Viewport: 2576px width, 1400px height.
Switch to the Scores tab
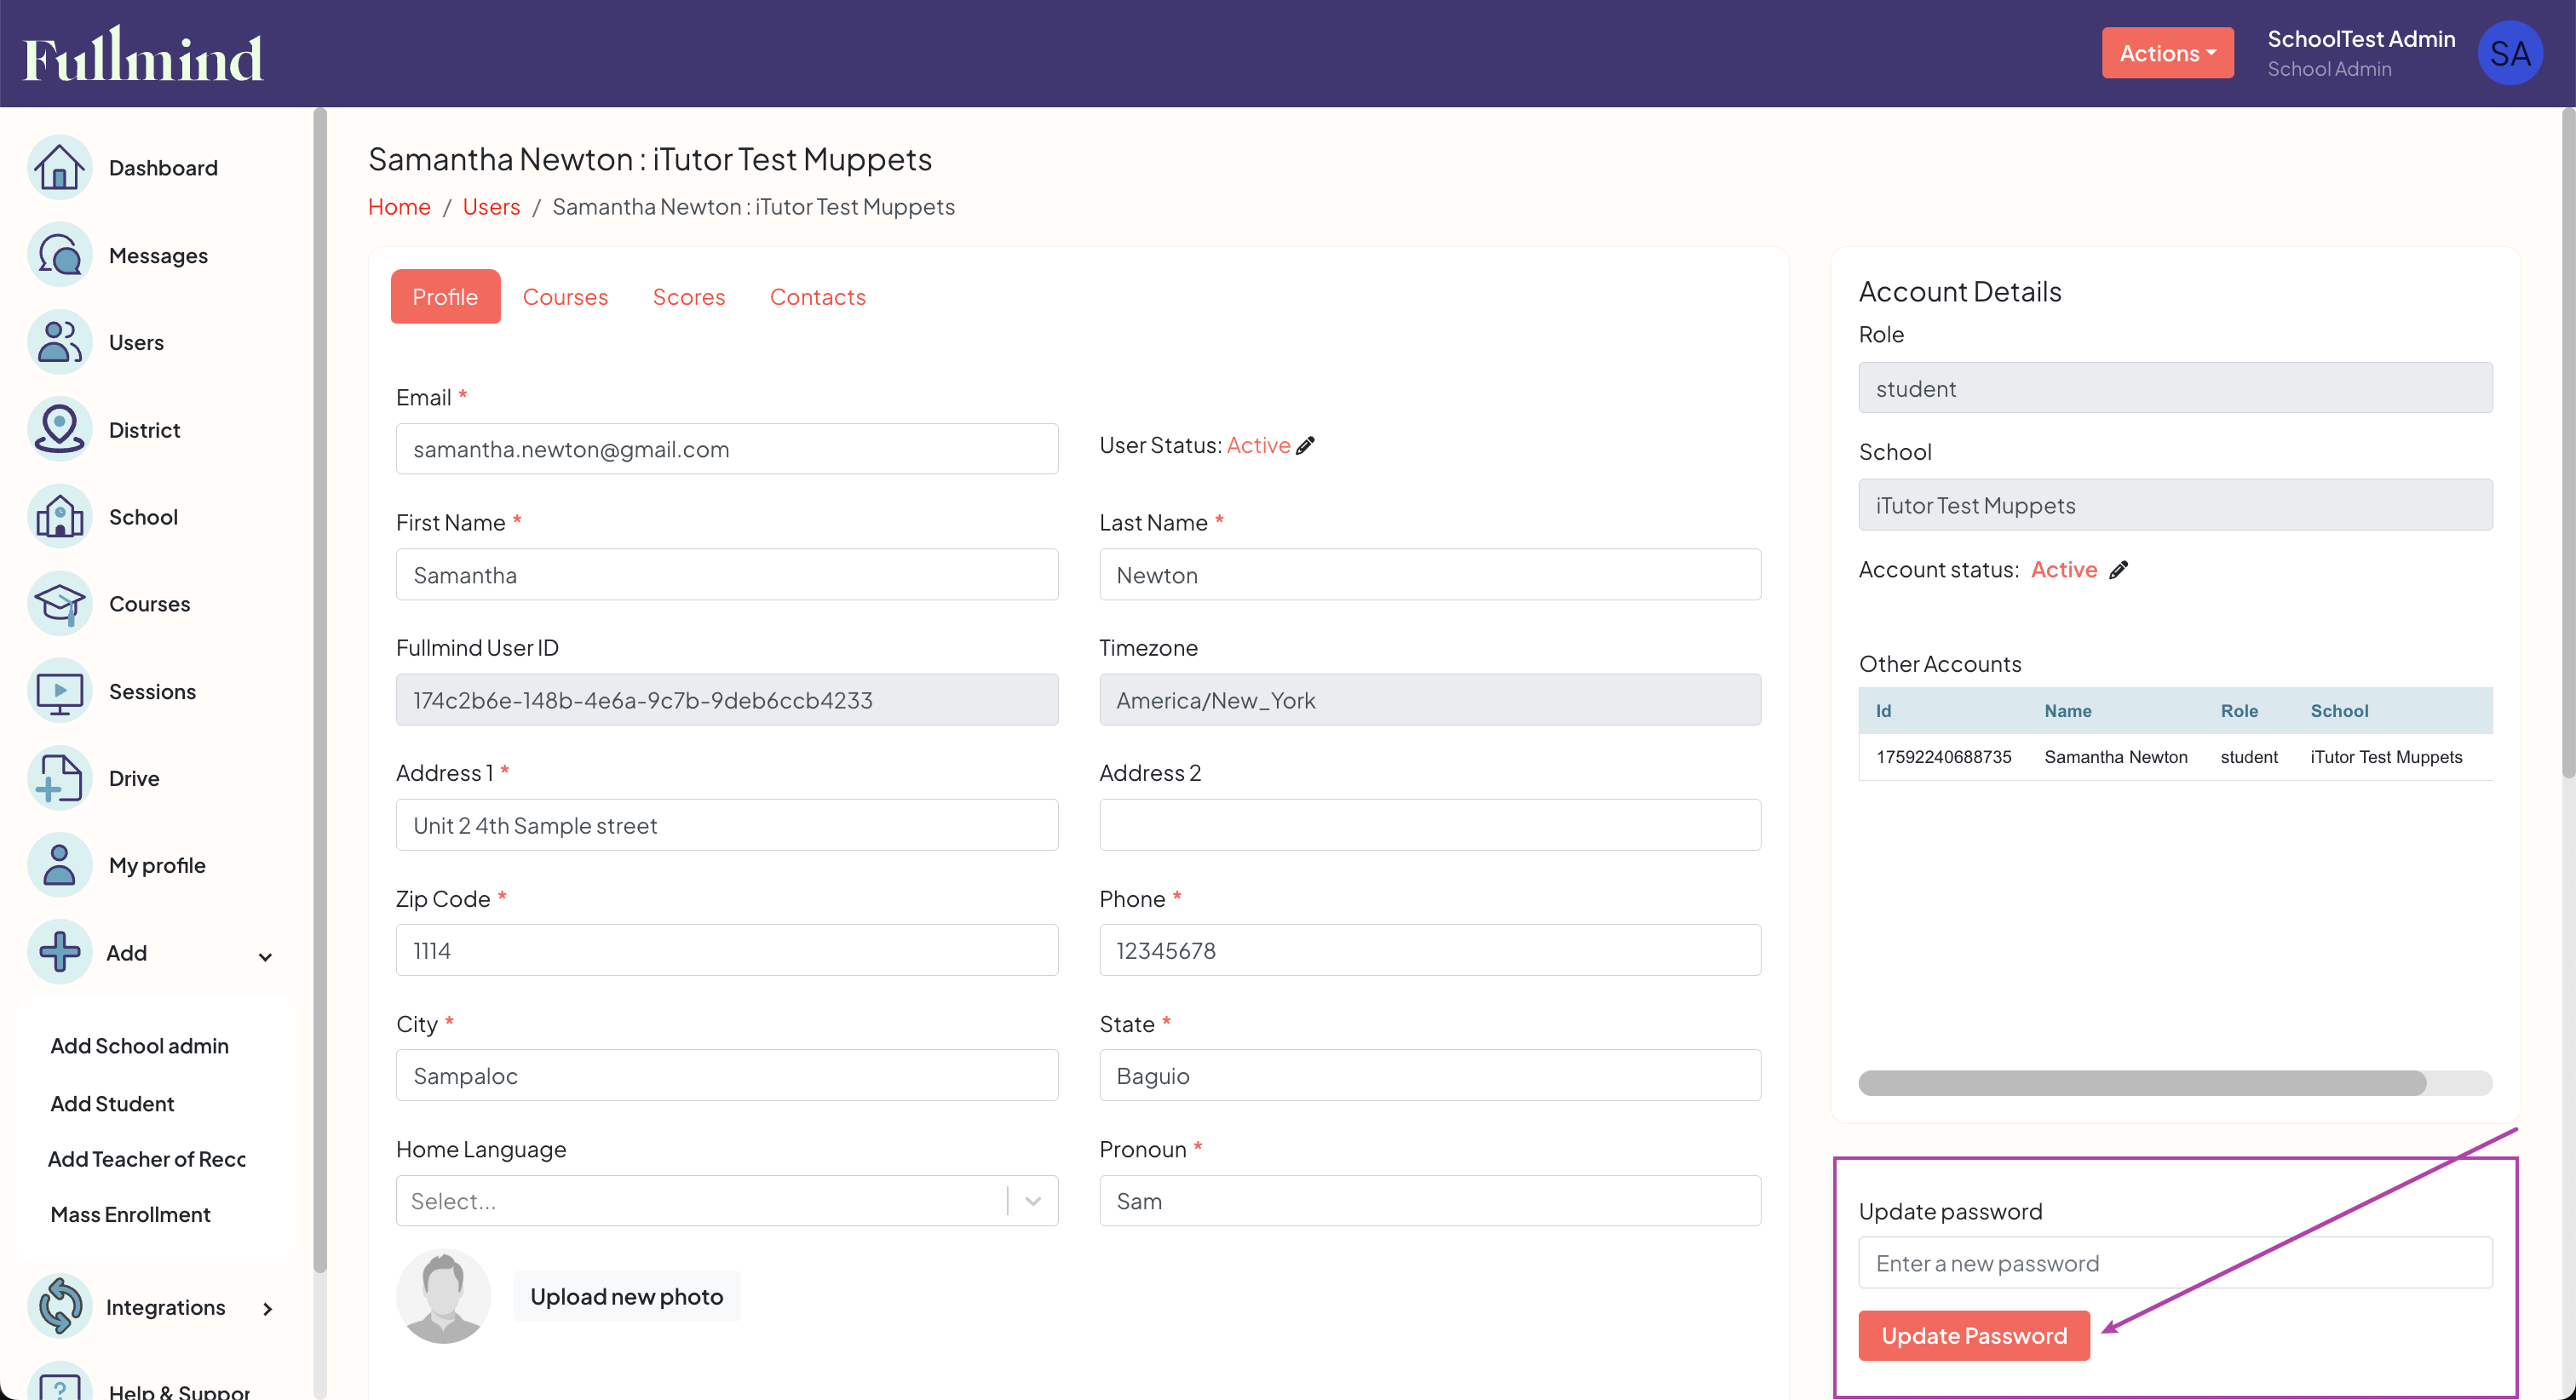pos(688,297)
